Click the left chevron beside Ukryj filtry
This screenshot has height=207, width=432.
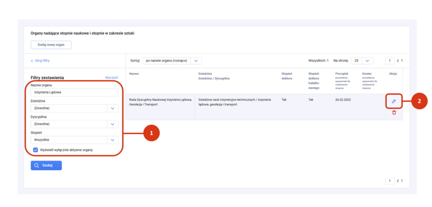point(32,61)
